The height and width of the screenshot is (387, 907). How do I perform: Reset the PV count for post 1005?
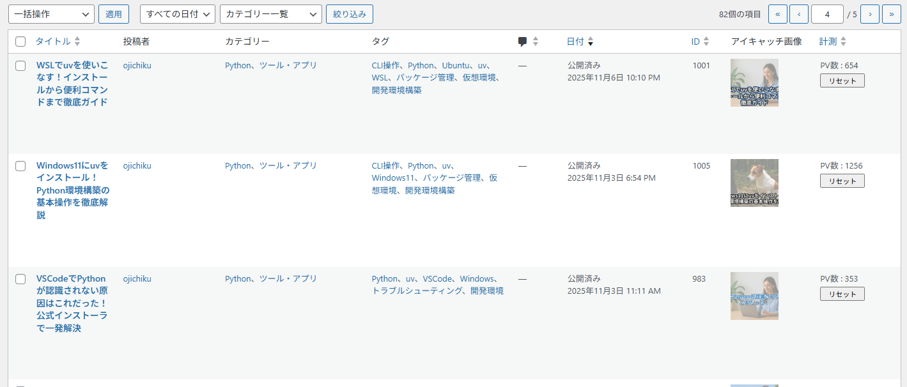point(842,181)
